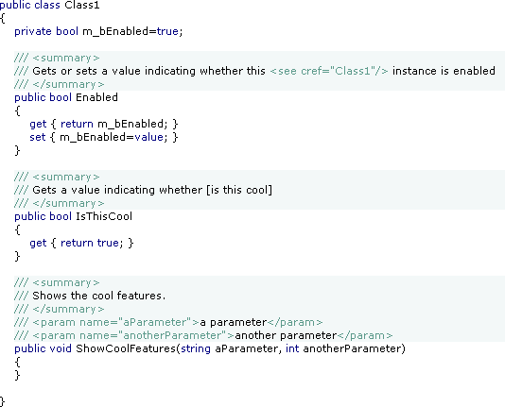Click the 'int' keyword before anotherParameter

click(x=292, y=348)
